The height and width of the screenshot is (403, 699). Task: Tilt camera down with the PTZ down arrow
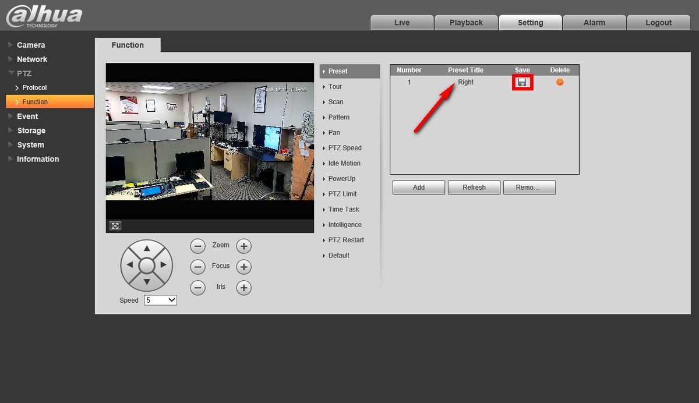[147, 282]
